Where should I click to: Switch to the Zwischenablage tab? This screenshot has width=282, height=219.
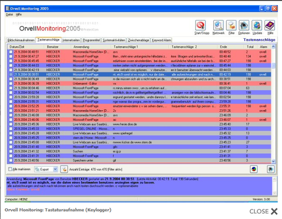click(138, 40)
